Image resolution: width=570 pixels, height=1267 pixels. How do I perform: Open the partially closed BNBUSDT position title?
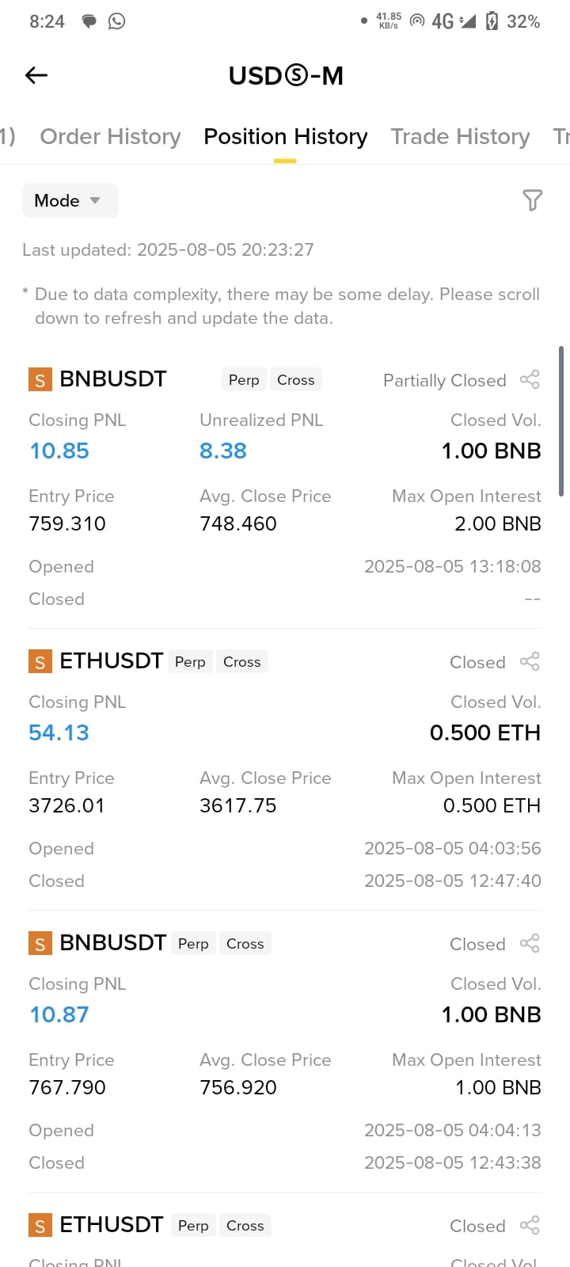pyautogui.click(x=113, y=379)
